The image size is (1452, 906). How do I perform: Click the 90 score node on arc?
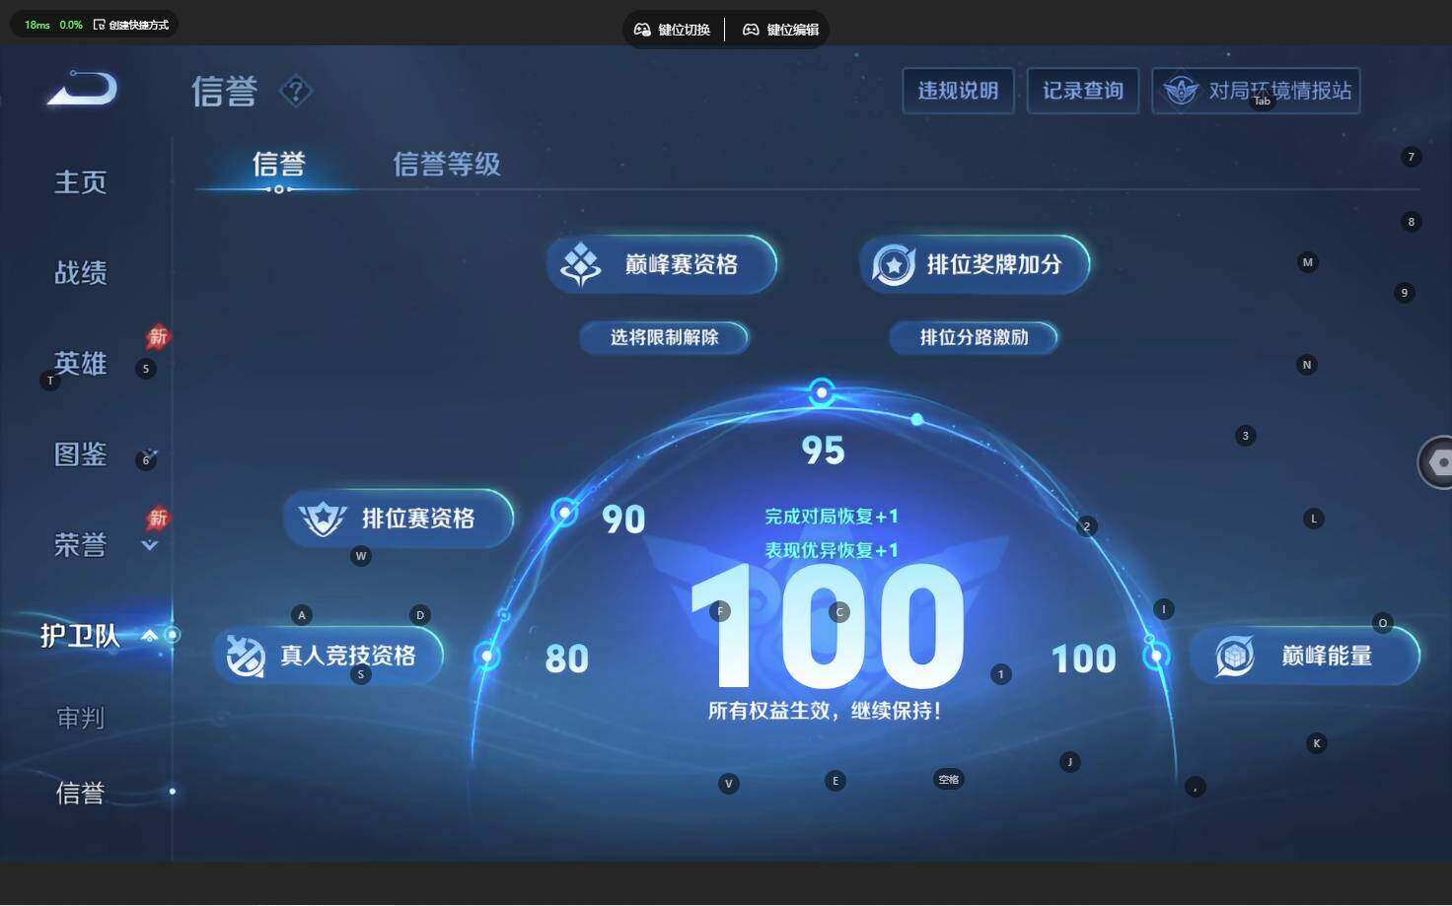point(564,512)
